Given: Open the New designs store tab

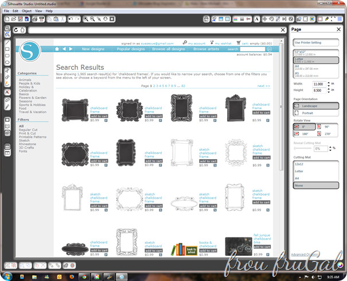Looking at the screenshot, I should tap(93, 49).
